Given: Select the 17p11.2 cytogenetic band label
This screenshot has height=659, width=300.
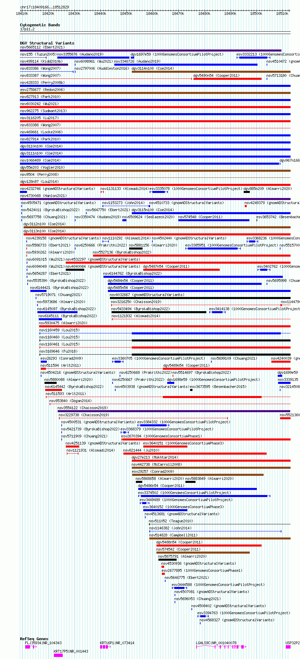Looking at the screenshot, I should pos(27,29).
